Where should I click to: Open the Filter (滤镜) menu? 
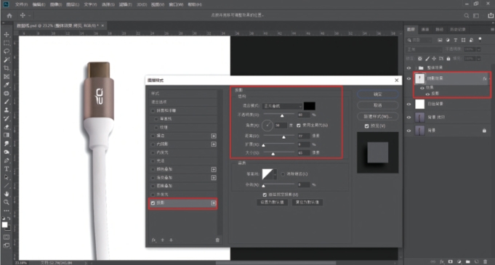(x=126, y=5)
